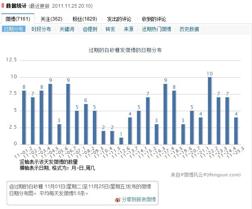The image size is (252, 209).
Task: Open the 关键词 analysis view
Action: (x=67, y=29)
